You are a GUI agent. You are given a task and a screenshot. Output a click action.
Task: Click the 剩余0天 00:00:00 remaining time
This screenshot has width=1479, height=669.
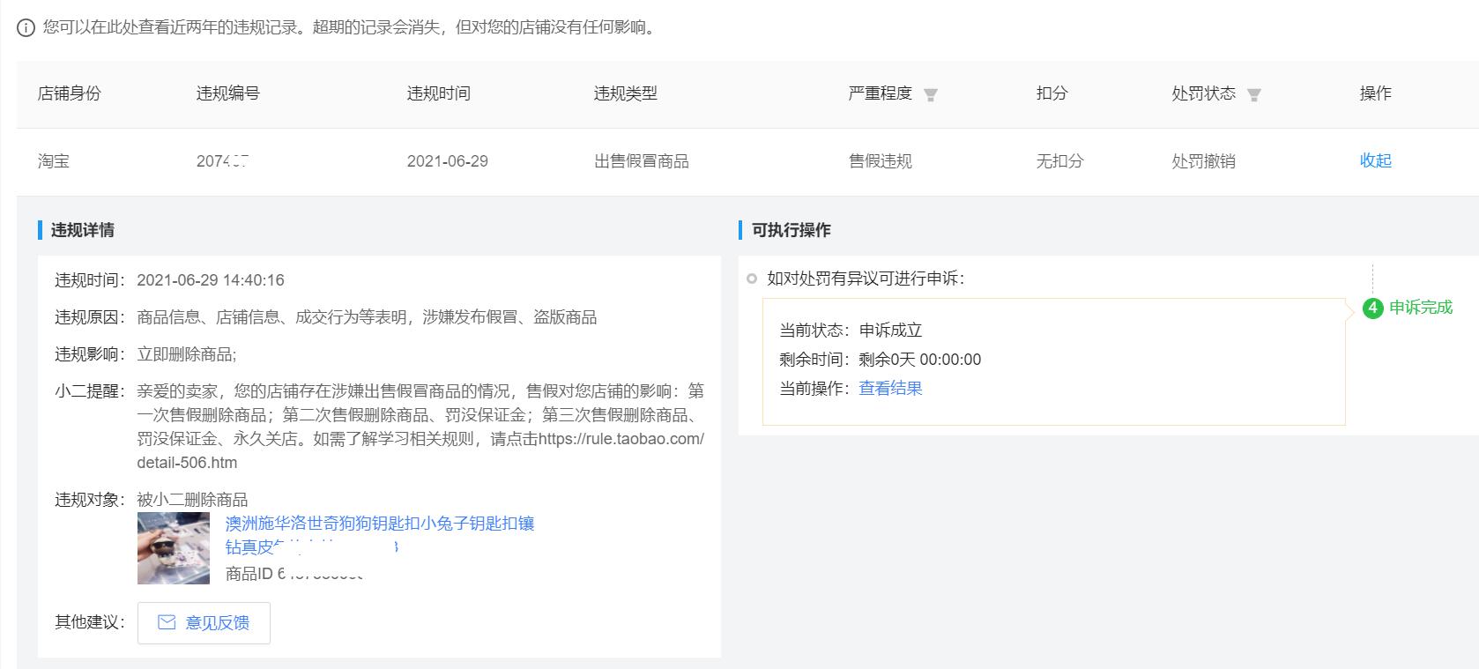(920, 360)
